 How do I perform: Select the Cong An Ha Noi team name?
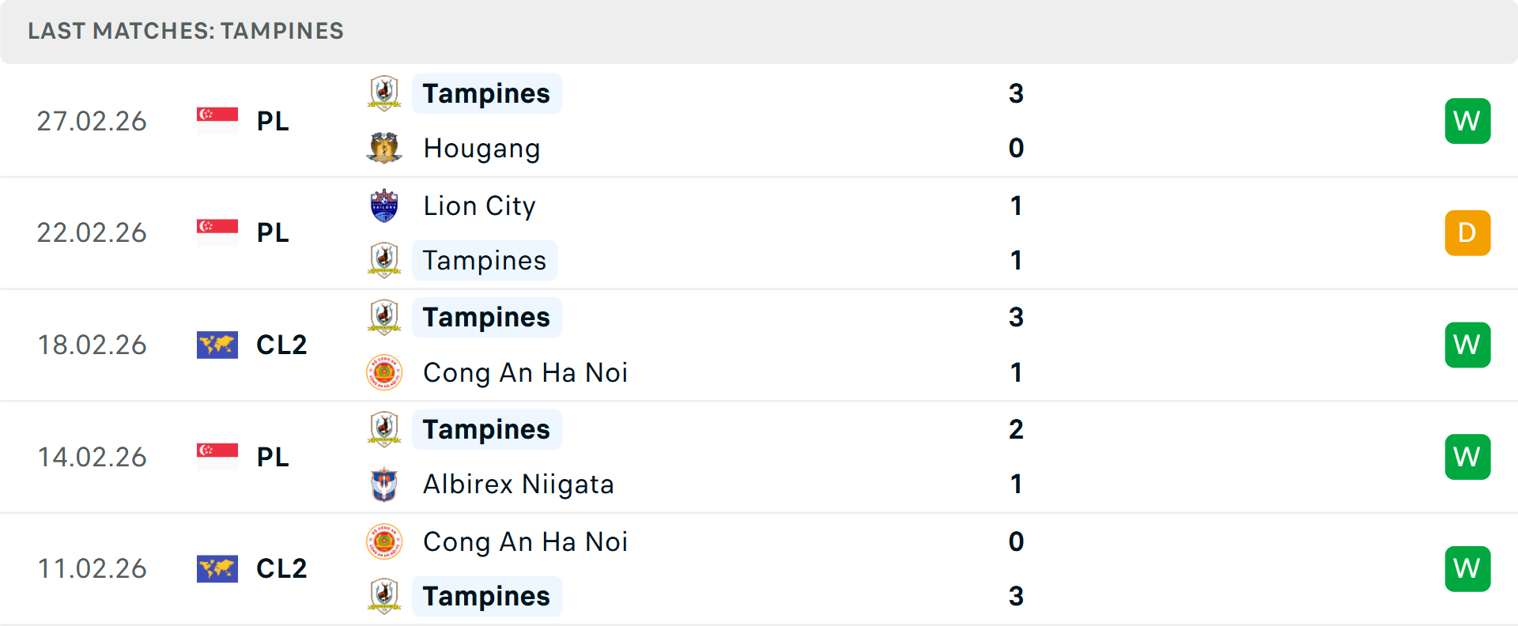pyautogui.click(x=525, y=372)
